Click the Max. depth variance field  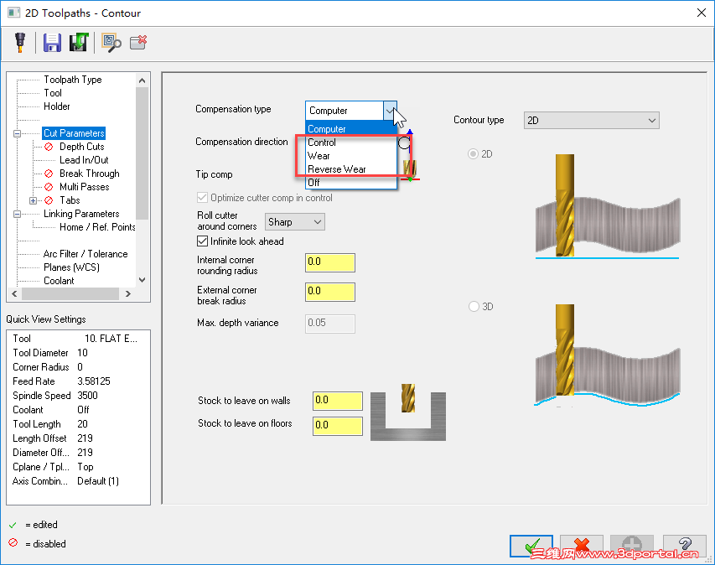[330, 324]
